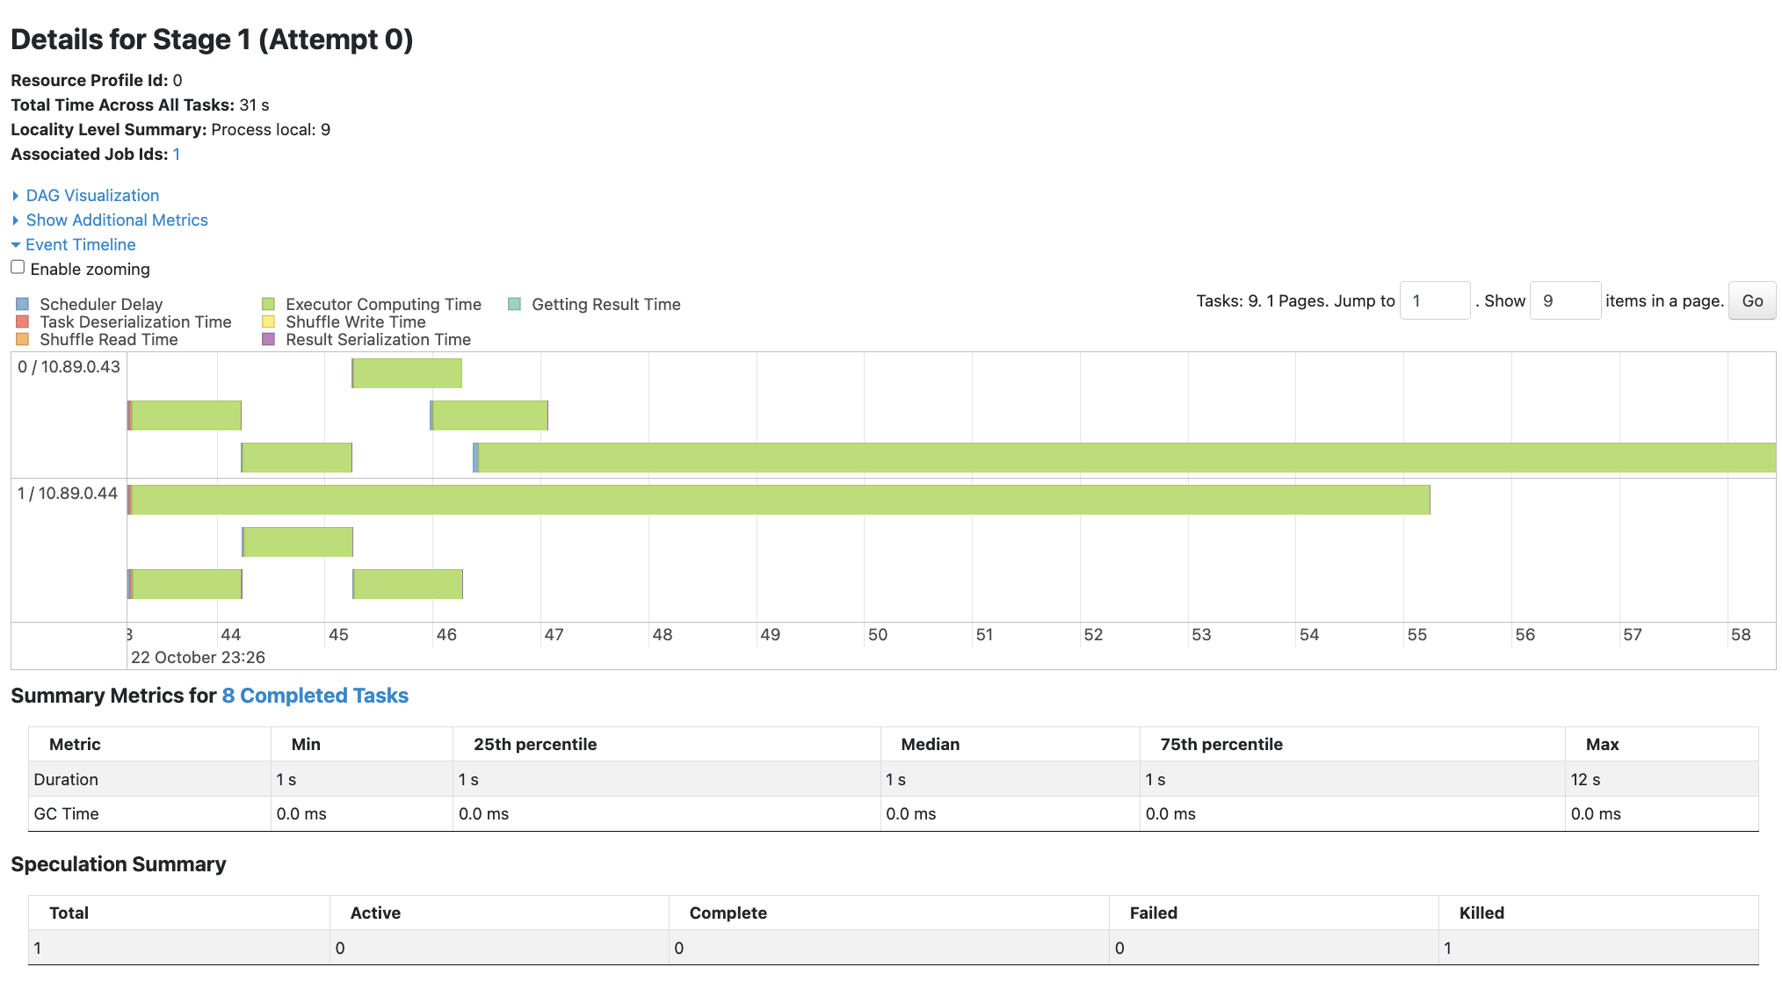Click the Duration row Max value 12 s
Image resolution: width=1782 pixels, height=989 pixels.
pyautogui.click(x=1585, y=780)
